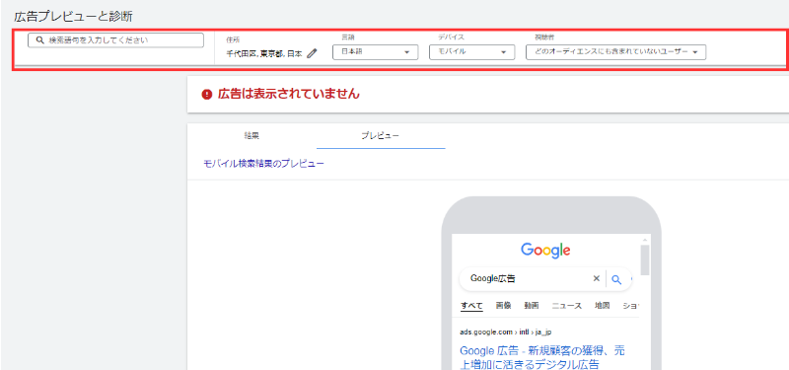
Task: Open the language dropdown showing 日本語
Action: (376, 52)
